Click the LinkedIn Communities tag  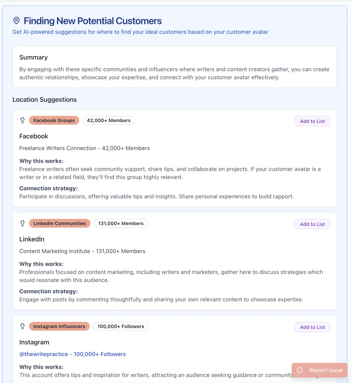click(60, 223)
